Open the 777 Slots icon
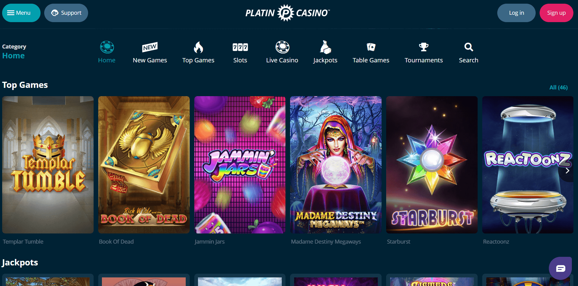578x286 pixels. pos(240,47)
